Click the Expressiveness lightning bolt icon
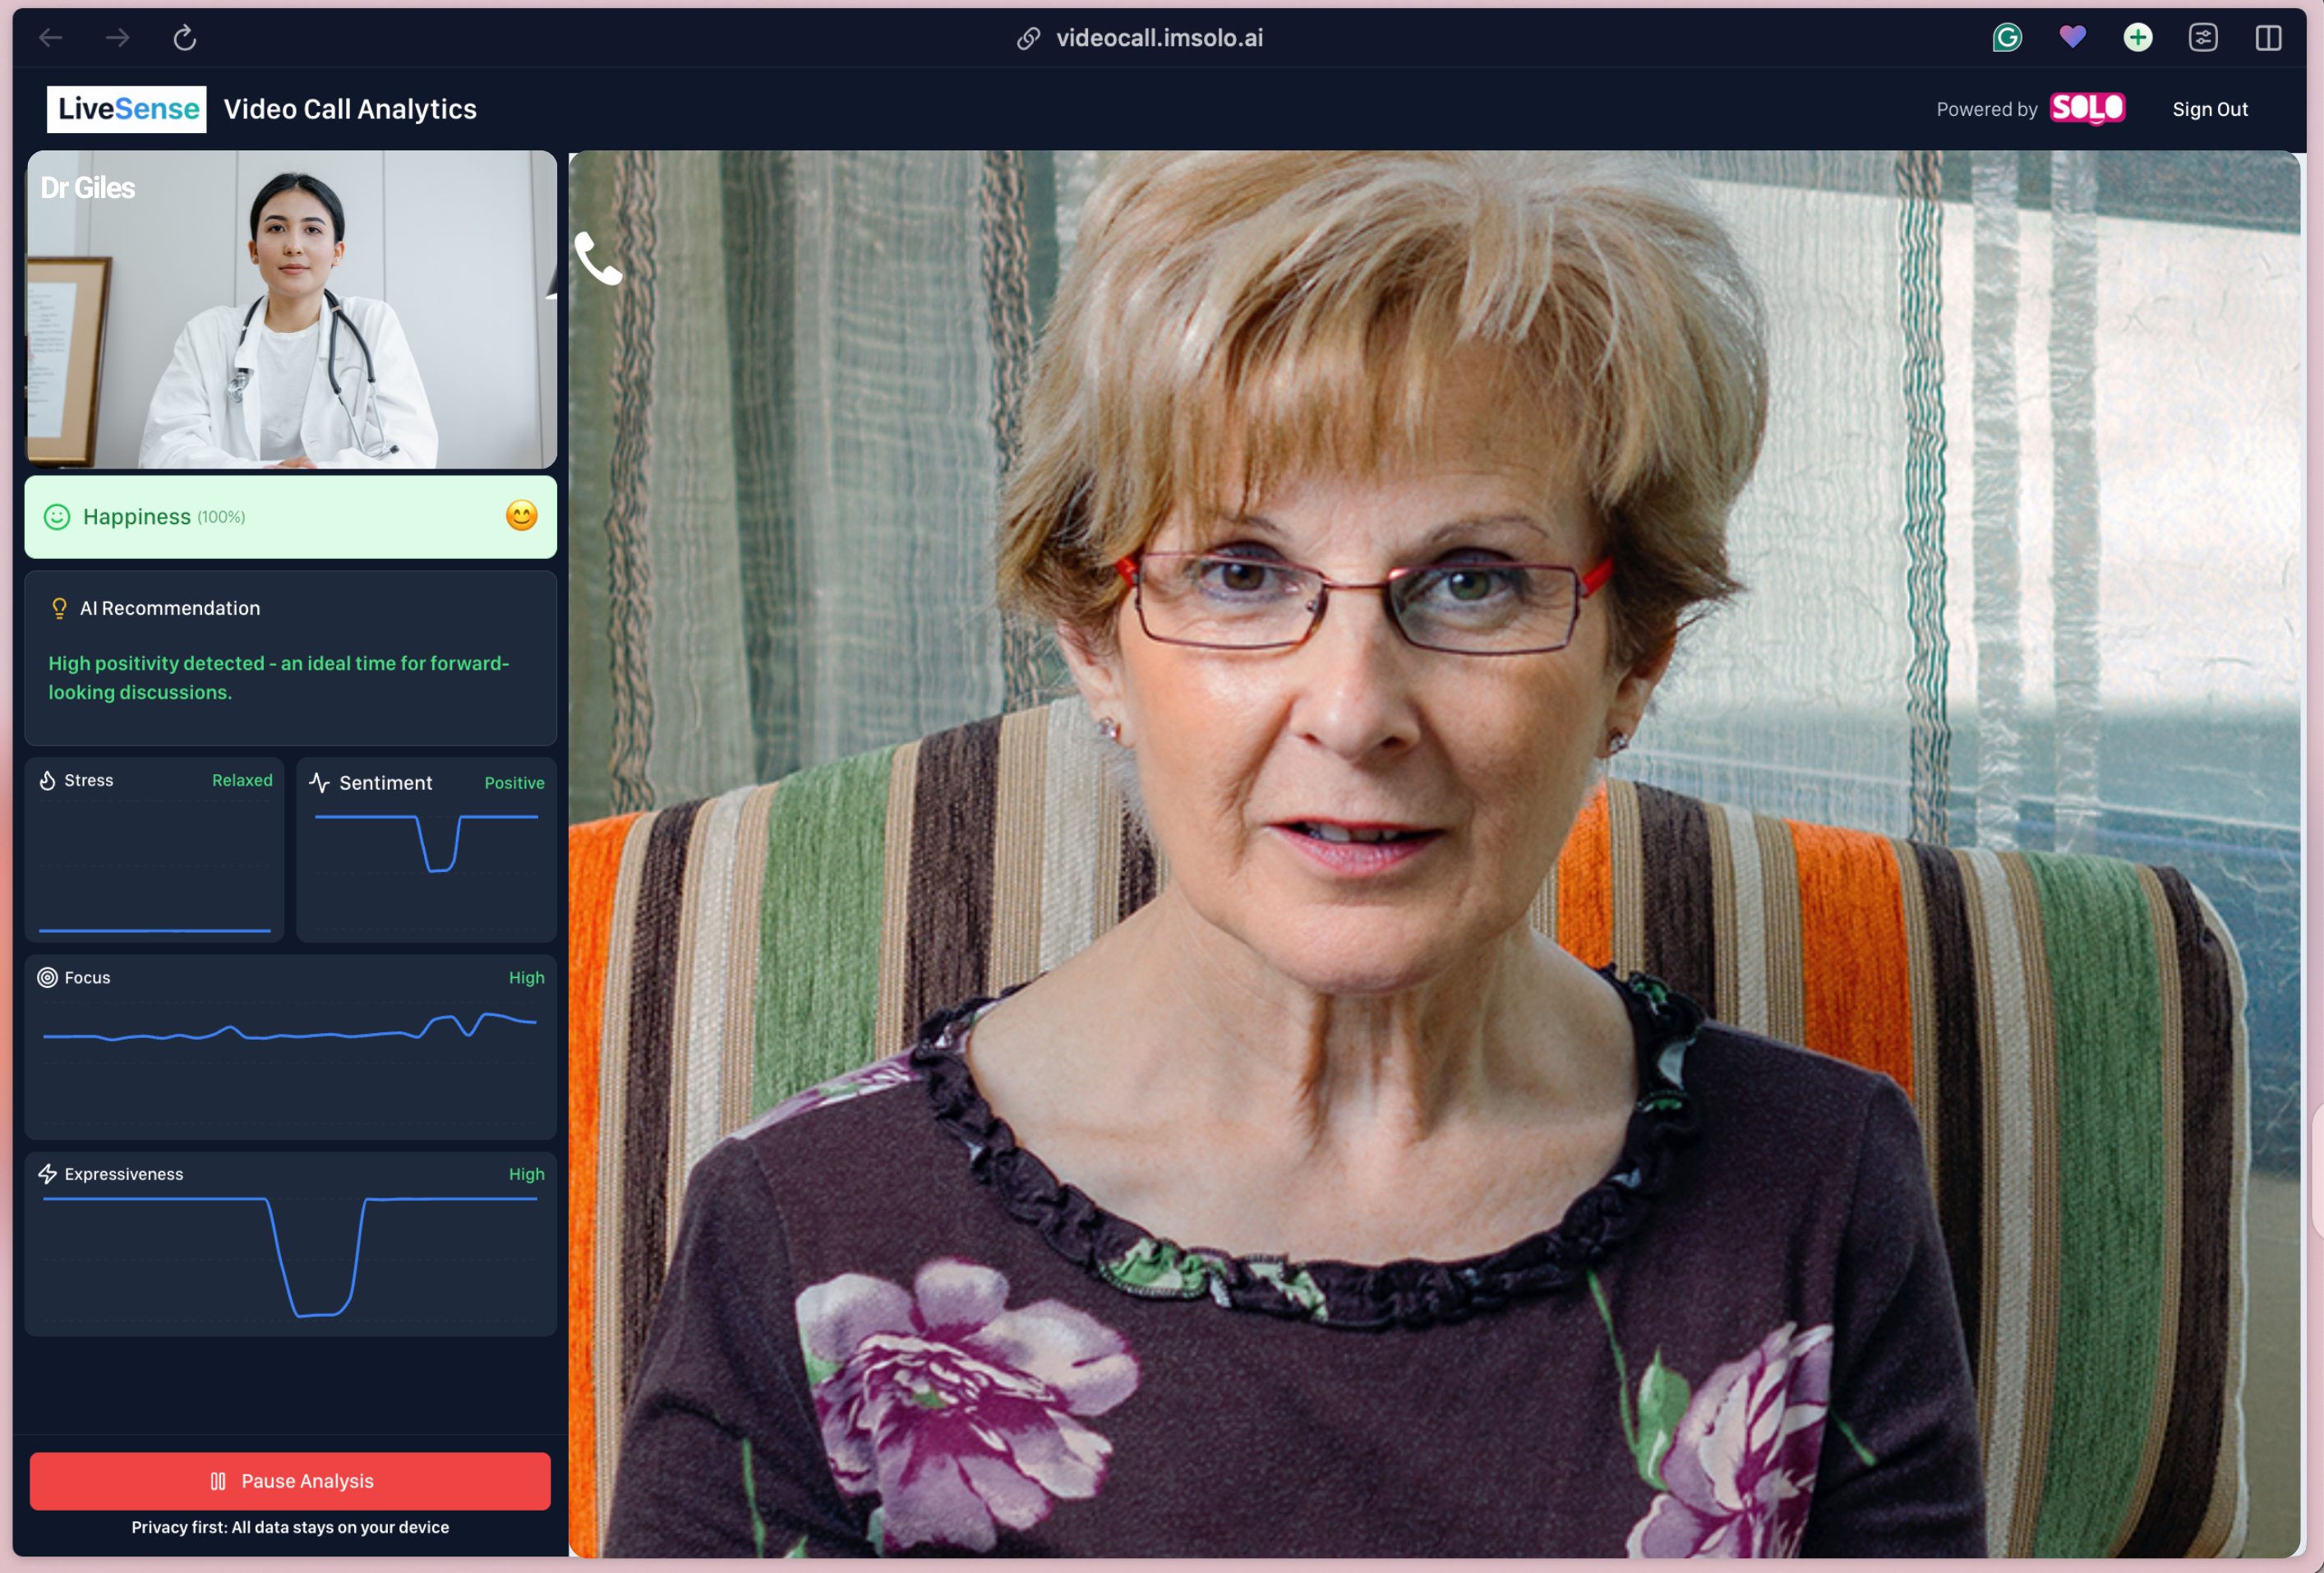2324x1573 pixels. pyautogui.click(x=47, y=1173)
